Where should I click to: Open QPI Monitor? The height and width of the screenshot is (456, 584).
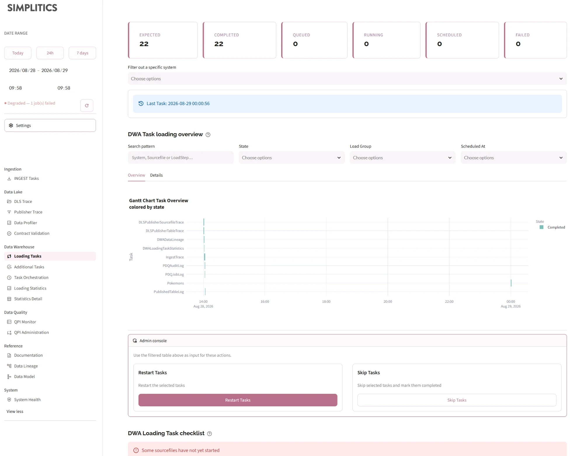pyautogui.click(x=25, y=322)
